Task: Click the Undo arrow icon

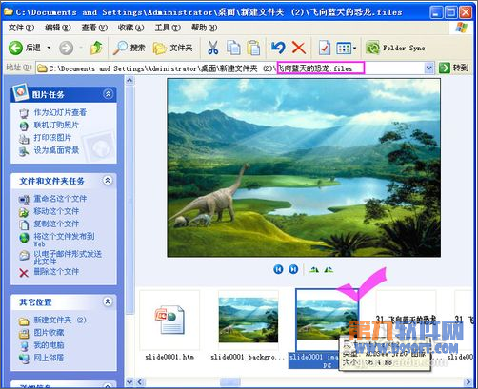Action: [278, 48]
